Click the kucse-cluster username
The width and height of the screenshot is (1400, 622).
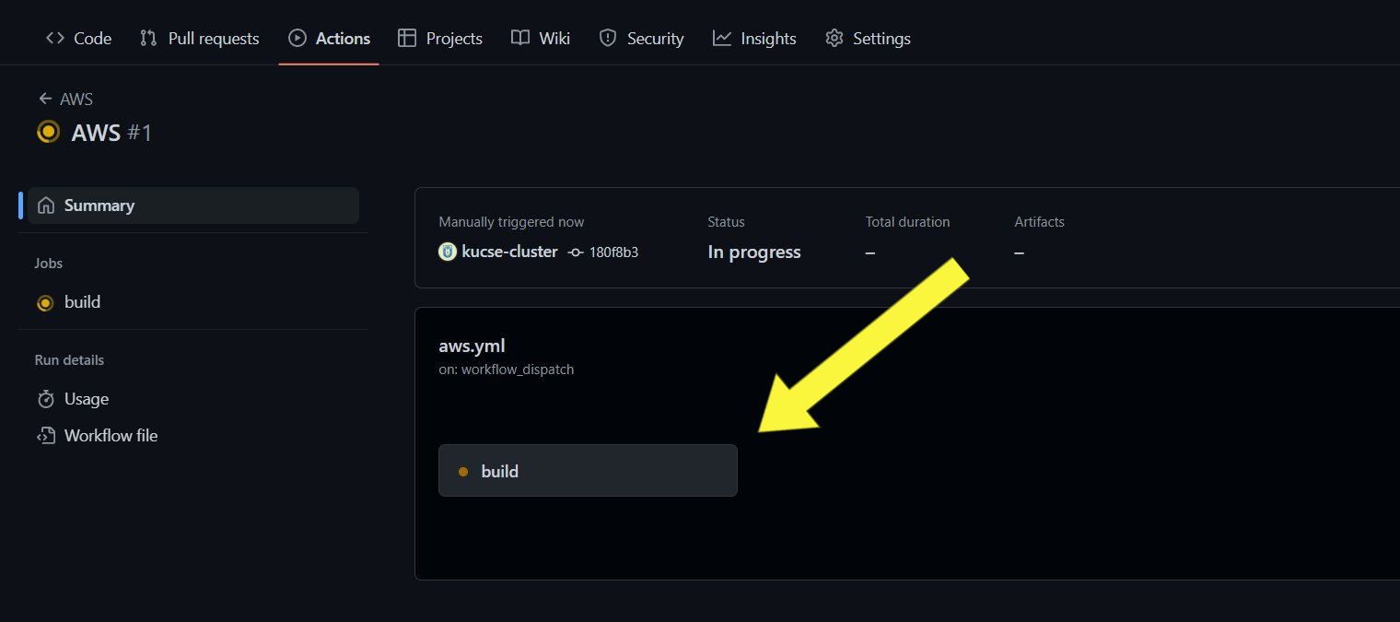[x=509, y=252]
